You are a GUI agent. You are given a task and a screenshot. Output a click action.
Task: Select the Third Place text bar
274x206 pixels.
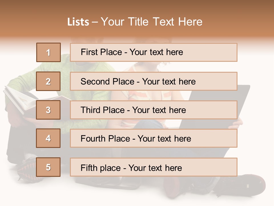[154, 110]
